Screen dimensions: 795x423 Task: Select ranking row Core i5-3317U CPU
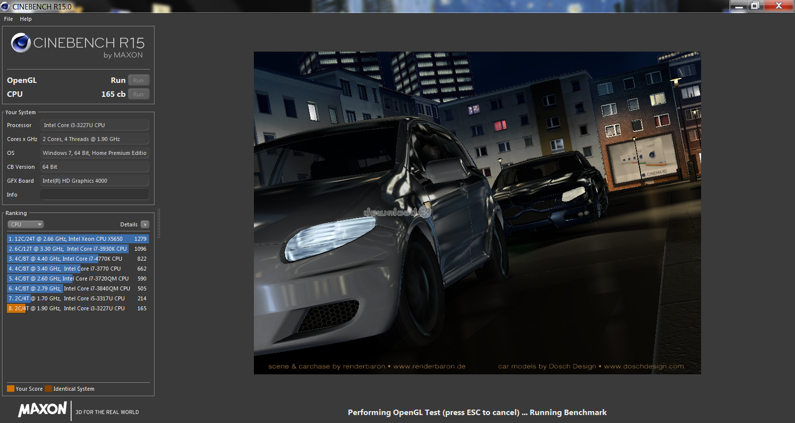[78, 298]
